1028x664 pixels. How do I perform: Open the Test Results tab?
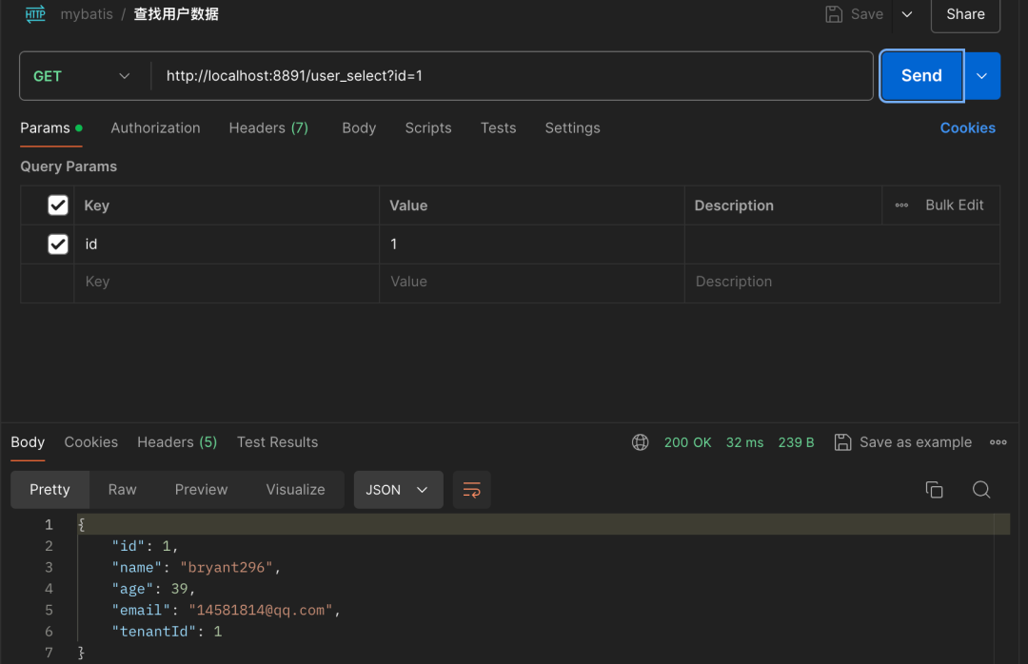pyautogui.click(x=277, y=442)
